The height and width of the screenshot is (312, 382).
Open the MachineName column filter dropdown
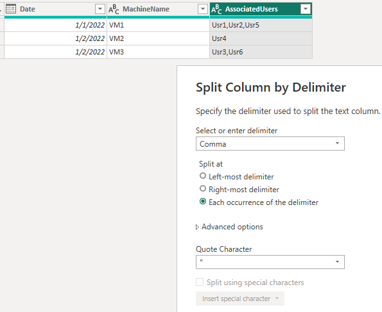[203, 9]
